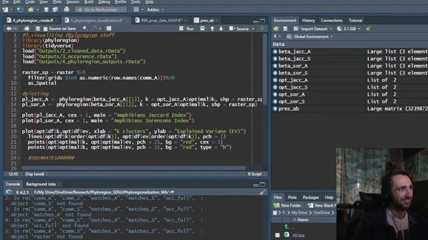Expand beta_jacc_A in the Environment

coord(275,51)
